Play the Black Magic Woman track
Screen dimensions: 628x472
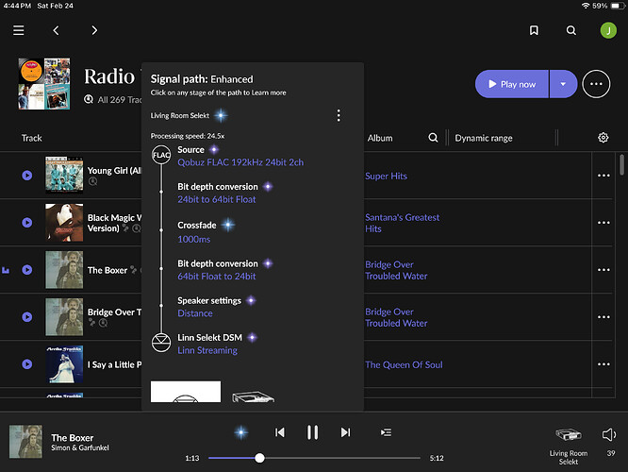click(x=27, y=223)
